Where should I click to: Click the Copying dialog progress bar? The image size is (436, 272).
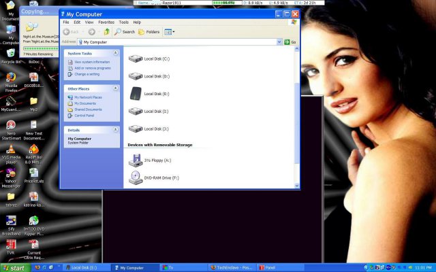[41, 48]
